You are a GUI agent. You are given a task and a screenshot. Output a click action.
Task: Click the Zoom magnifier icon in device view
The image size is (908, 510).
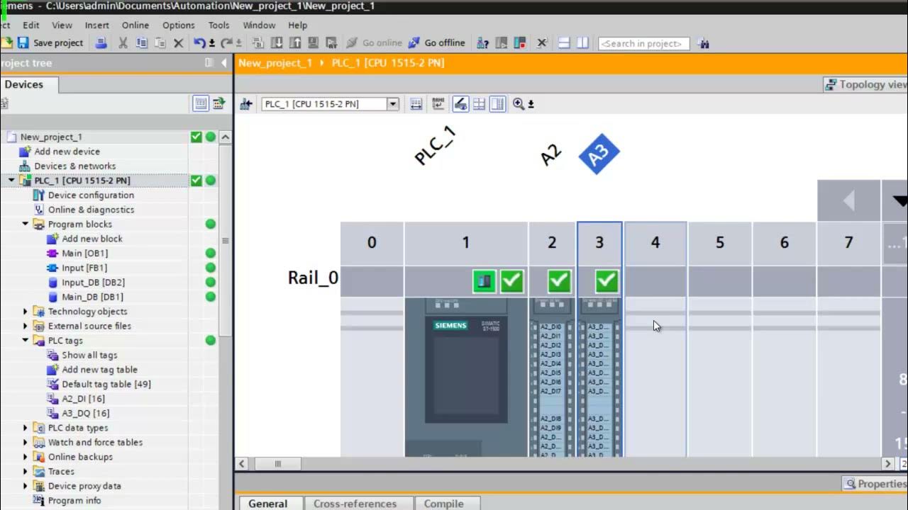519,104
